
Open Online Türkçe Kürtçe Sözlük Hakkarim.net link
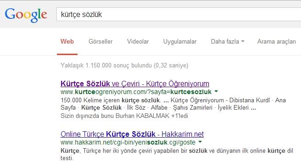click(132, 134)
